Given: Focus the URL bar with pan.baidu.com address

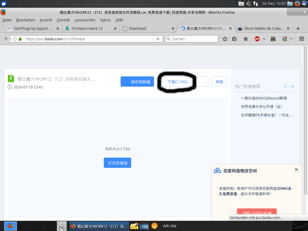Looking at the screenshot, I should coord(88,39).
